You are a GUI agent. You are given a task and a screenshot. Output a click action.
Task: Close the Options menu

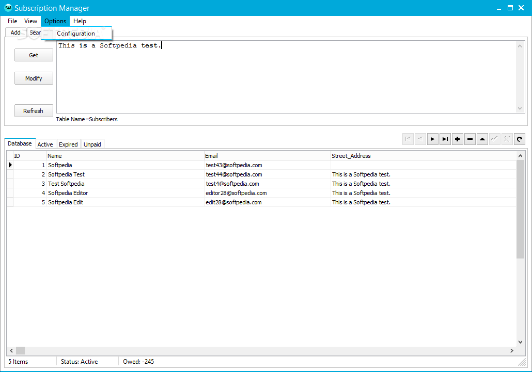(x=55, y=21)
